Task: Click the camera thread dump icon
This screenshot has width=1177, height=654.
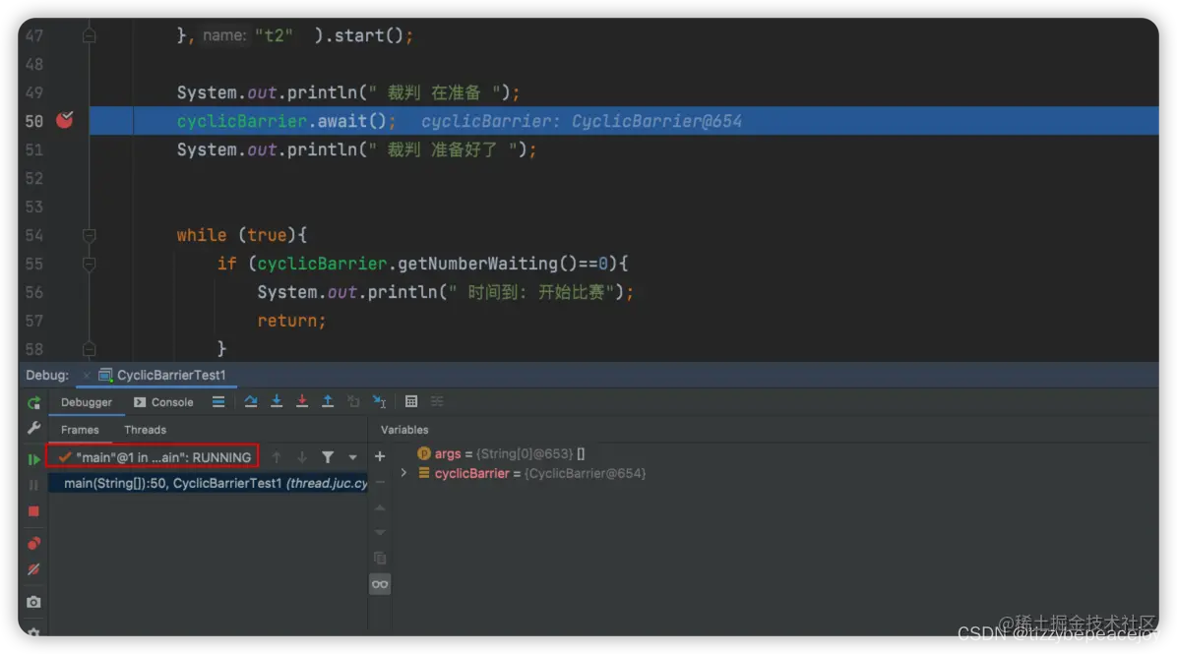Action: [33, 602]
